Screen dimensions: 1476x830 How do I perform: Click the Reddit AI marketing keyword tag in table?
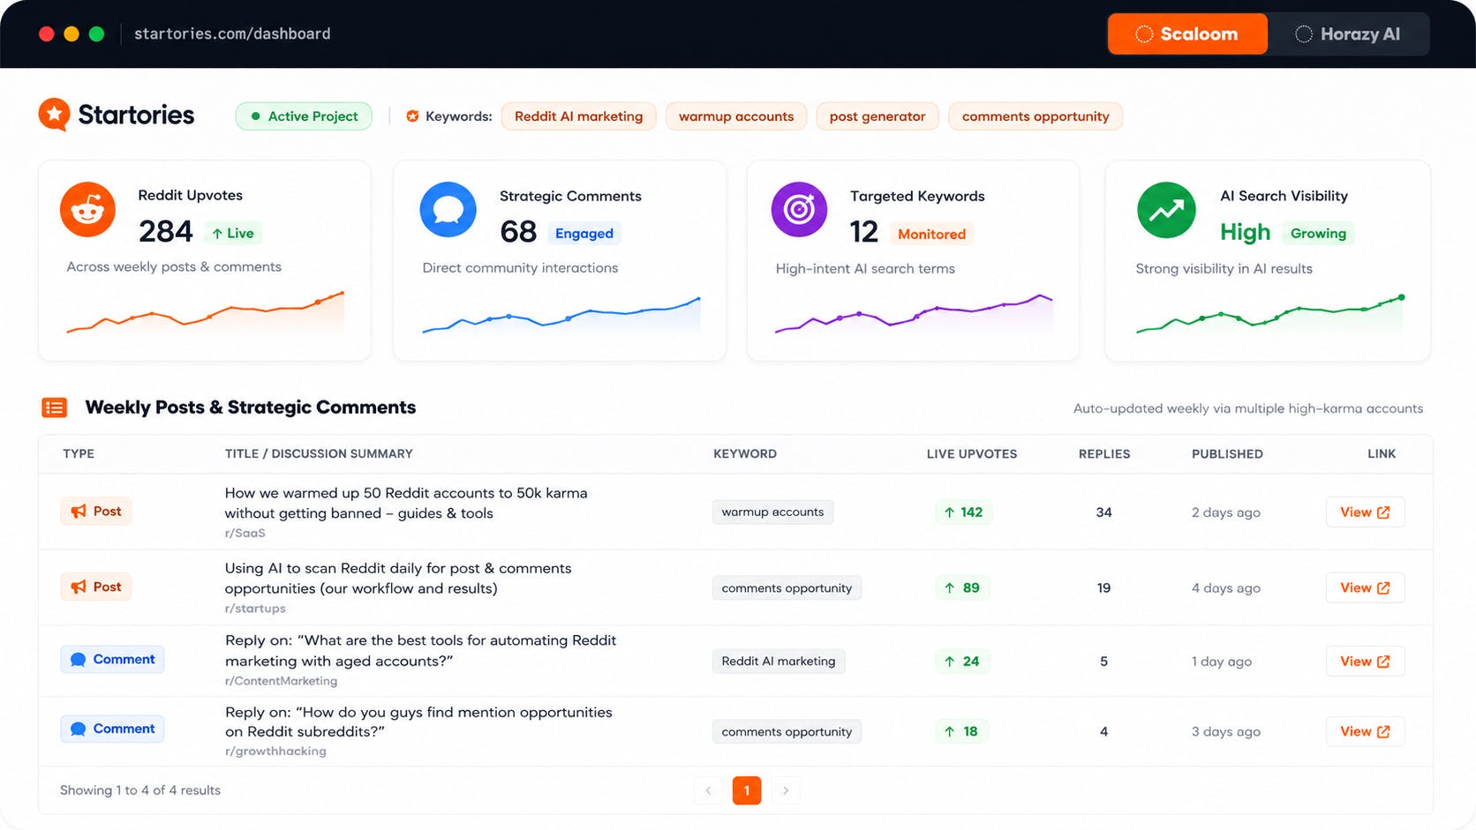pyautogui.click(x=779, y=662)
